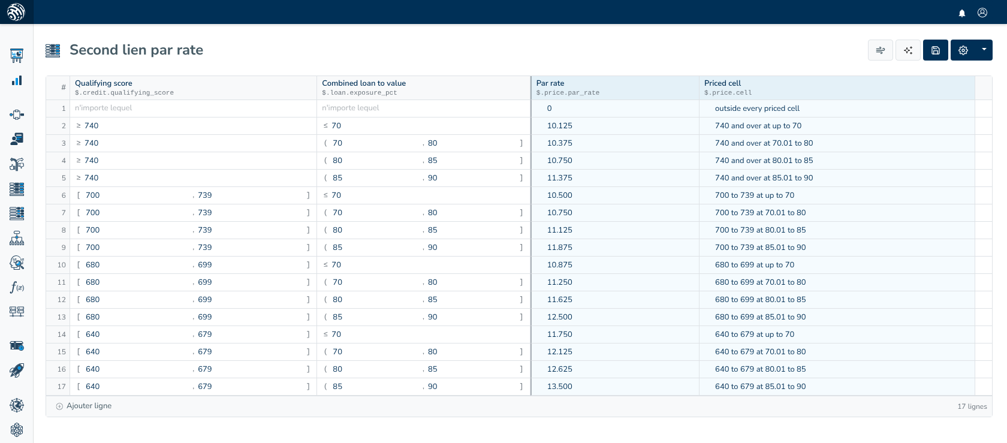Click the Ajouter ligne button

click(84, 406)
